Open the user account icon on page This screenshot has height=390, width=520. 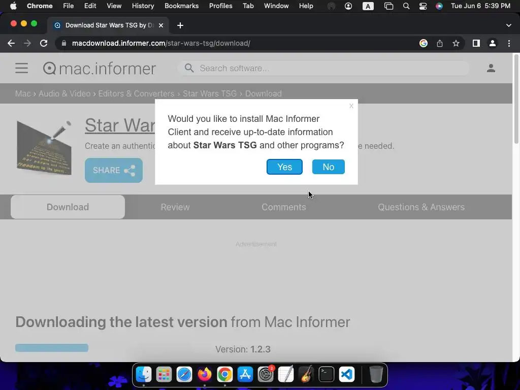tap(491, 68)
